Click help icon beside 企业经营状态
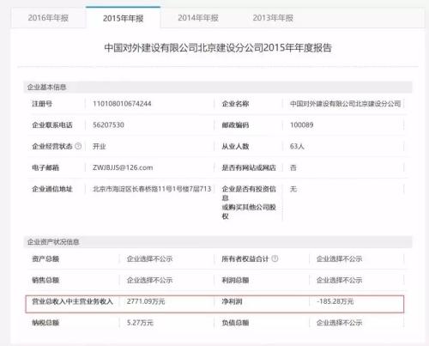The height and width of the screenshot is (346, 429). [78, 146]
